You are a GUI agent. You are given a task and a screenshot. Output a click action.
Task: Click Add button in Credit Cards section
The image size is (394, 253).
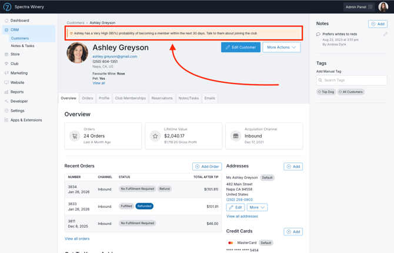(x=293, y=232)
